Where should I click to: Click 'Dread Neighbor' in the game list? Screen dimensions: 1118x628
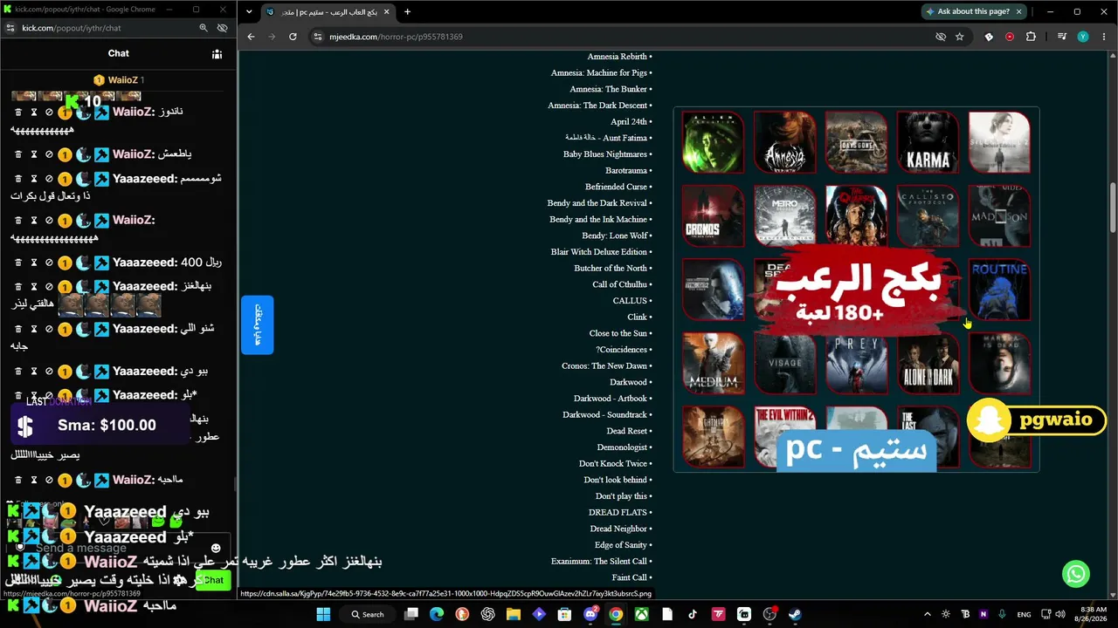pos(618,529)
